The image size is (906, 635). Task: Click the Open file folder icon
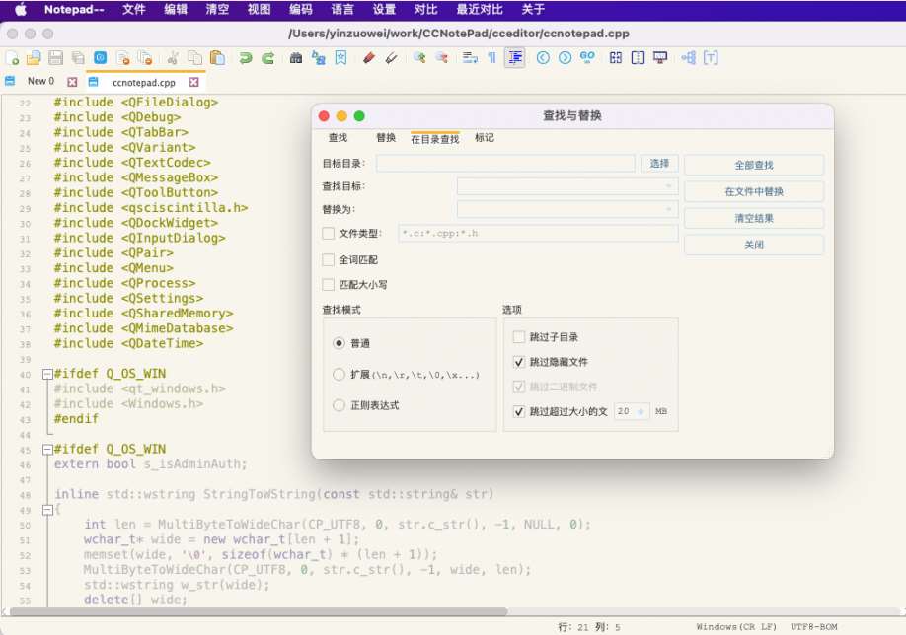(x=34, y=58)
